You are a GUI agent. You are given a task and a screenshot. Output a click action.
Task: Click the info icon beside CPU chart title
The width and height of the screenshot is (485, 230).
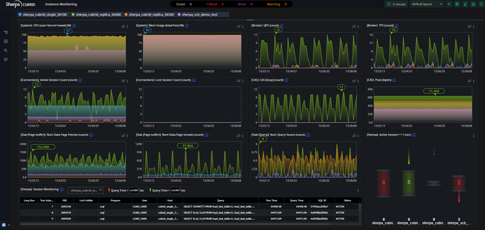click(x=74, y=26)
